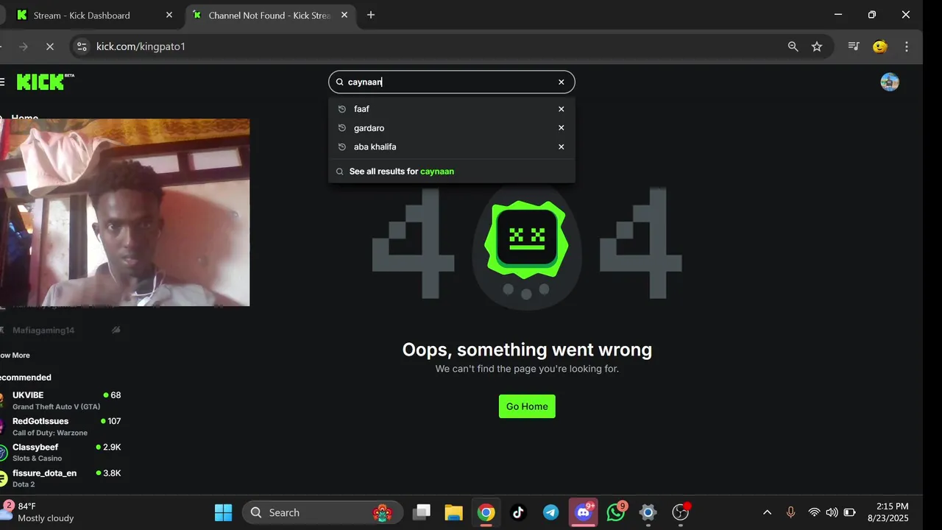This screenshot has height=530, width=942.
Task: Open clock and date 2:15 PM
Action: [x=893, y=512]
